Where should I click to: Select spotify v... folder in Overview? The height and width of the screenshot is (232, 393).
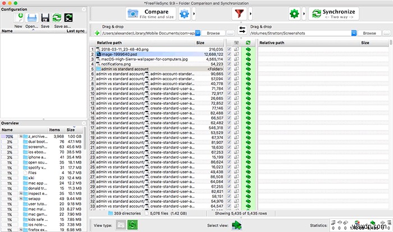[x=37, y=168]
